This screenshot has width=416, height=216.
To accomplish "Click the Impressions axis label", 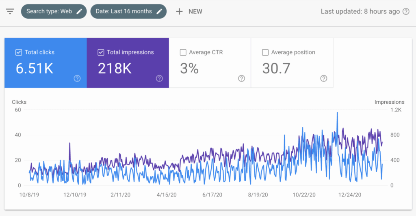I will coord(390,102).
